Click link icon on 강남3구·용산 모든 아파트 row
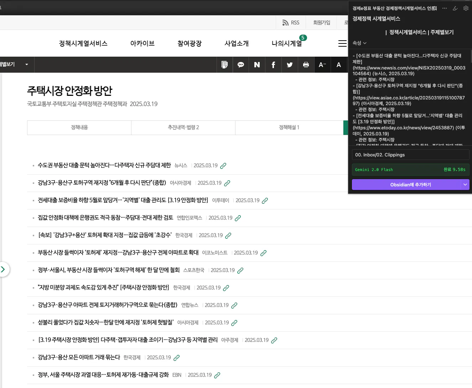The width and height of the screenshot is (472, 388). 177,358
